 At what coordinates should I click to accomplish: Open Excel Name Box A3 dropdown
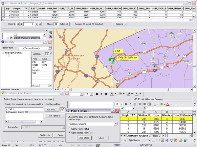click(133, 108)
